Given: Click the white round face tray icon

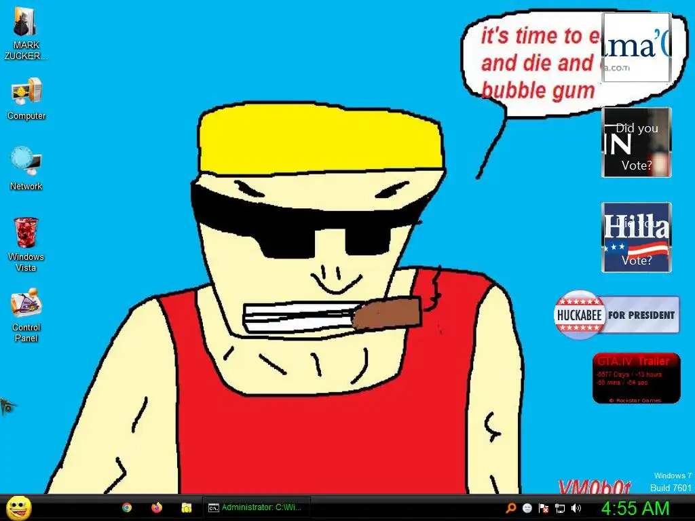Looking at the screenshot, I should (527, 508).
